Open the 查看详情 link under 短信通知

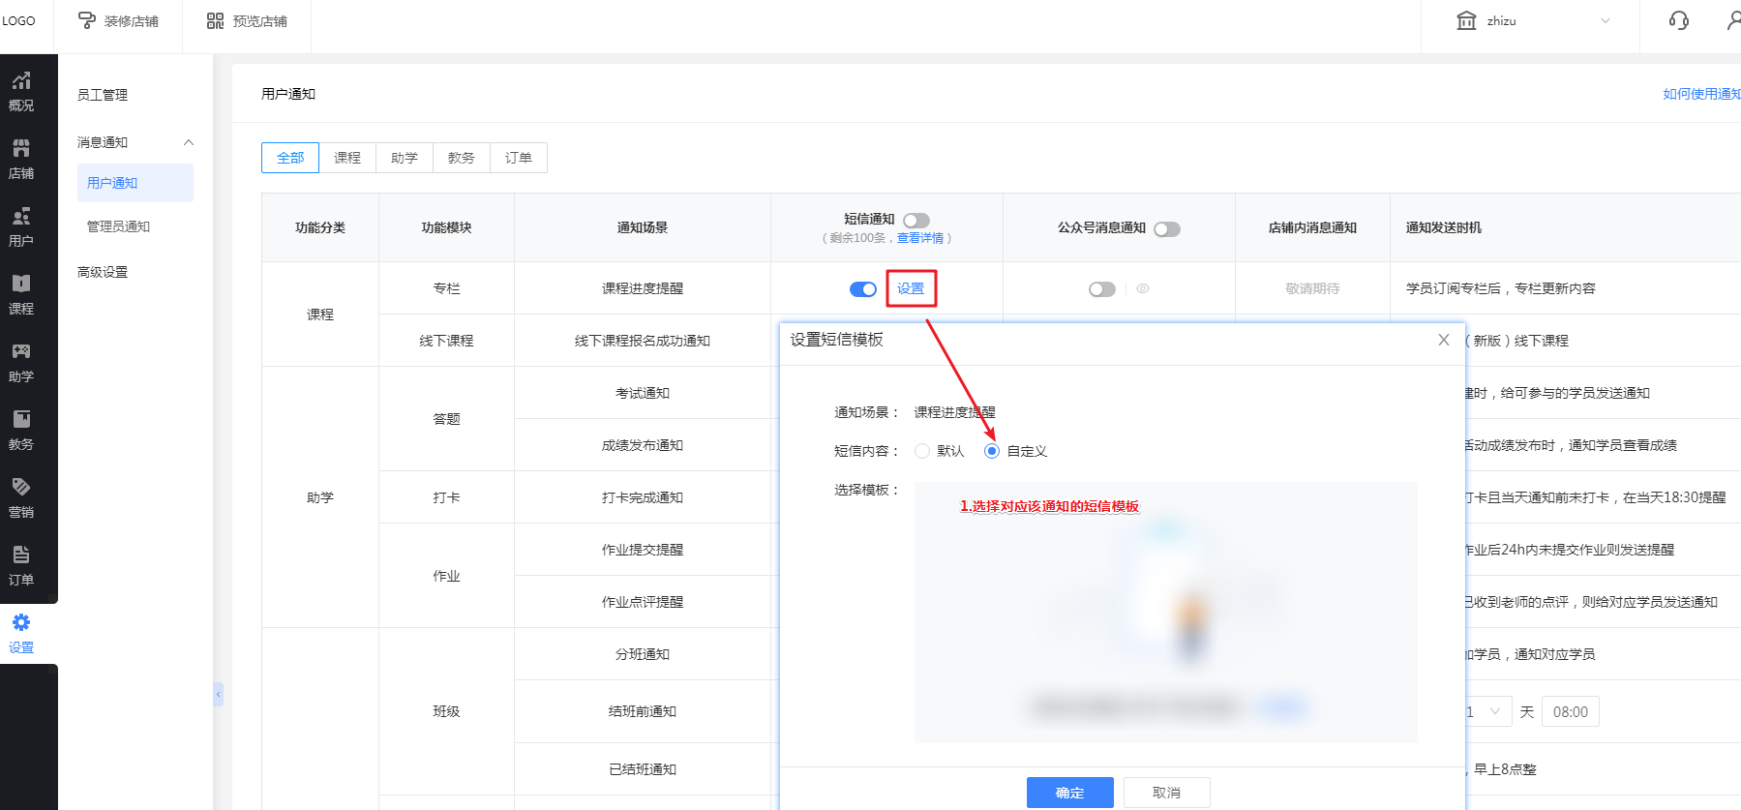point(919,238)
